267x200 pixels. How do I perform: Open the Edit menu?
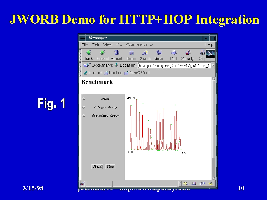tap(96, 45)
